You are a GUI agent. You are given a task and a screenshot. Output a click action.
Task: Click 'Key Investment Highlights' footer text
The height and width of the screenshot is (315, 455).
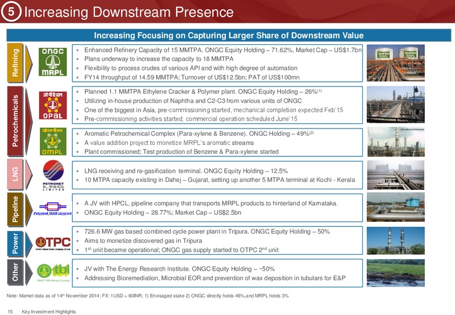(x=49, y=312)
